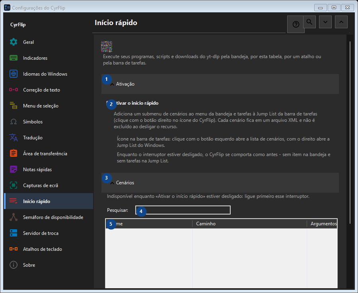
Task: Open Geral settings via gear icon
Action: (x=14, y=42)
